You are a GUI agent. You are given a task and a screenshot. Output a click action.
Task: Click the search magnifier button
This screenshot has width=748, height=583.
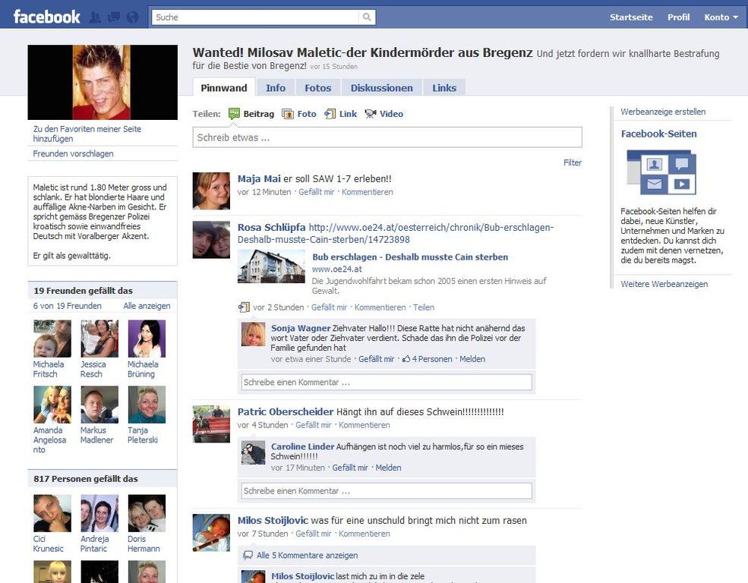[x=368, y=17]
